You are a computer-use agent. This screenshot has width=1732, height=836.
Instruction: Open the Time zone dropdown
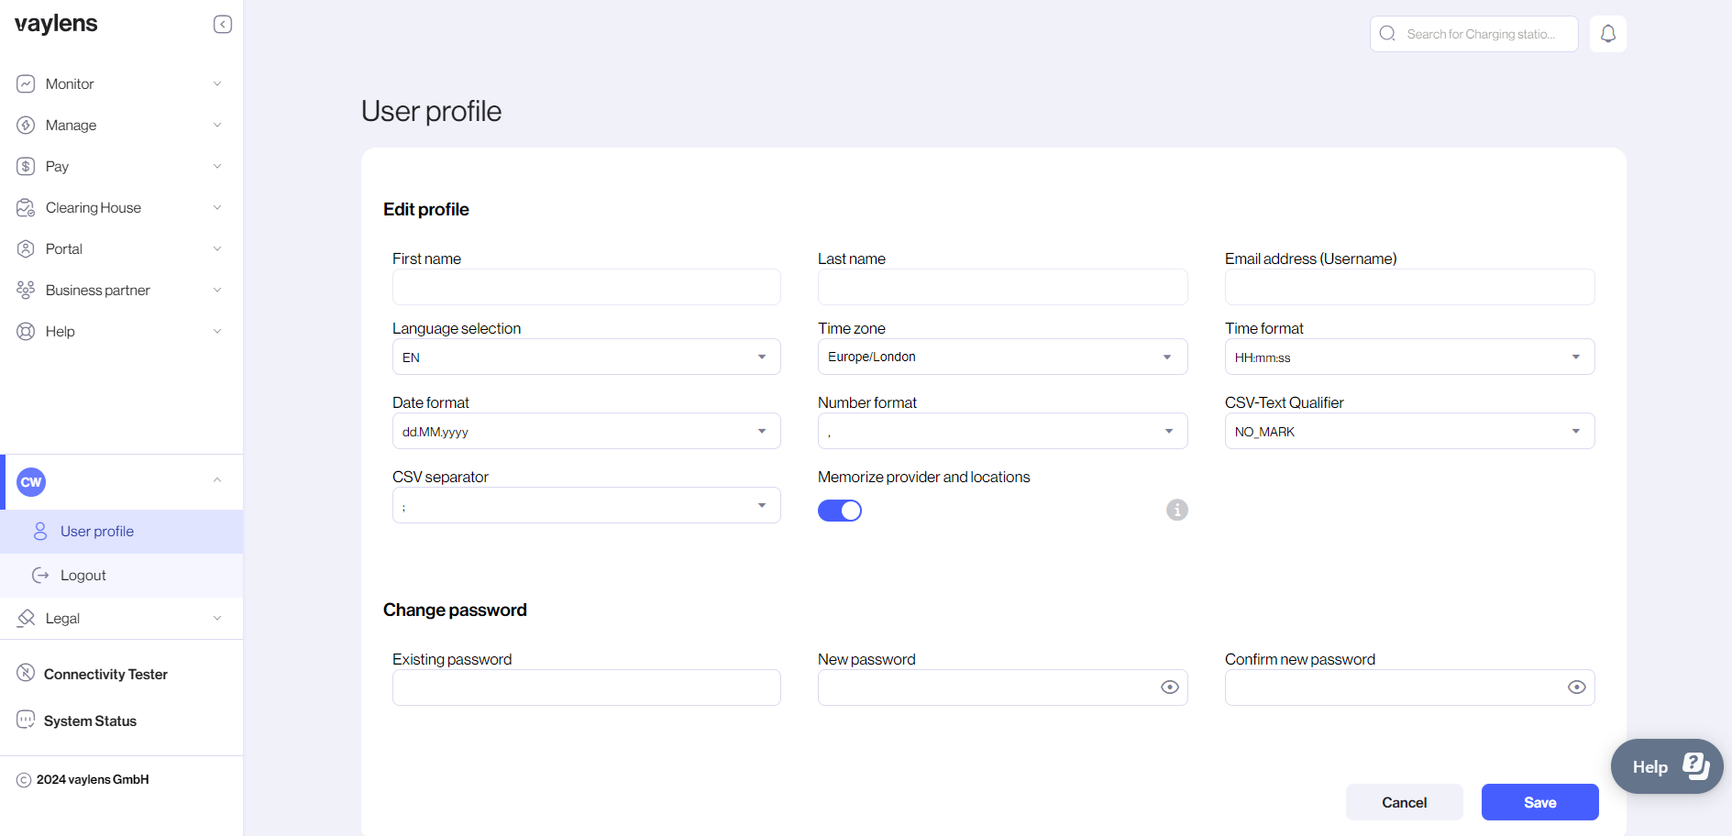tap(1001, 357)
